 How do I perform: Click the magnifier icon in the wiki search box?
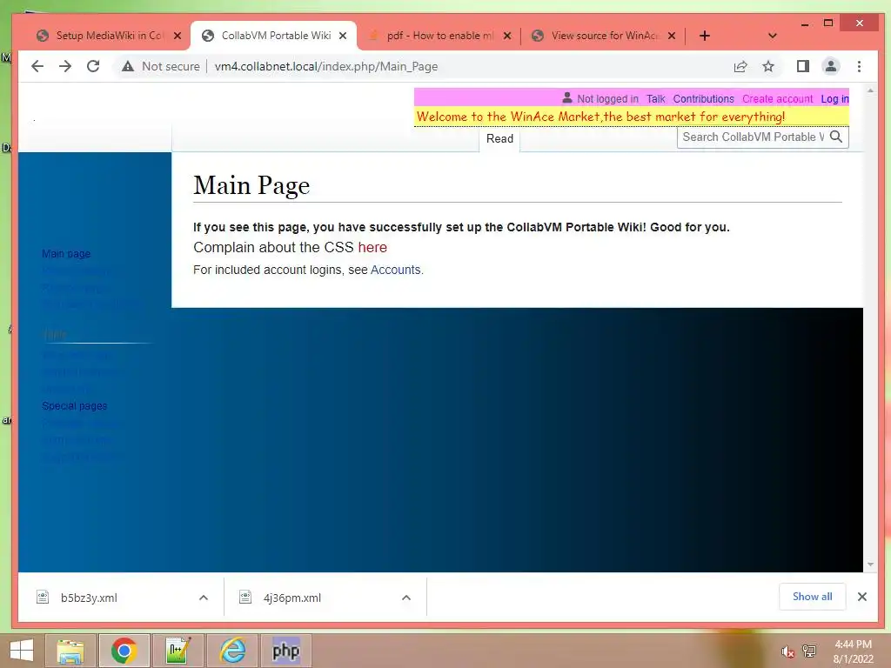[836, 137]
